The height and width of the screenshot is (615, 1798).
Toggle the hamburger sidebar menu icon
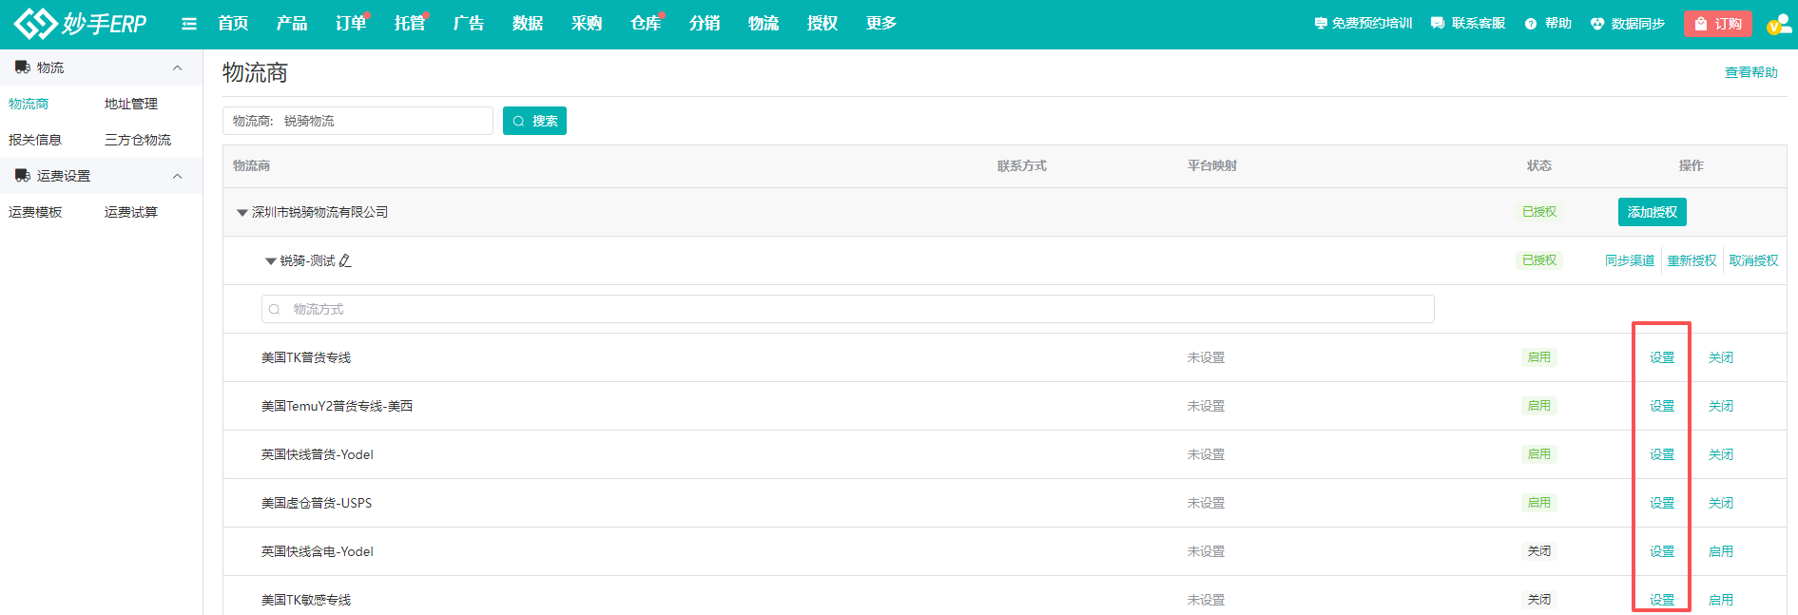pyautogui.click(x=189, y=24)
